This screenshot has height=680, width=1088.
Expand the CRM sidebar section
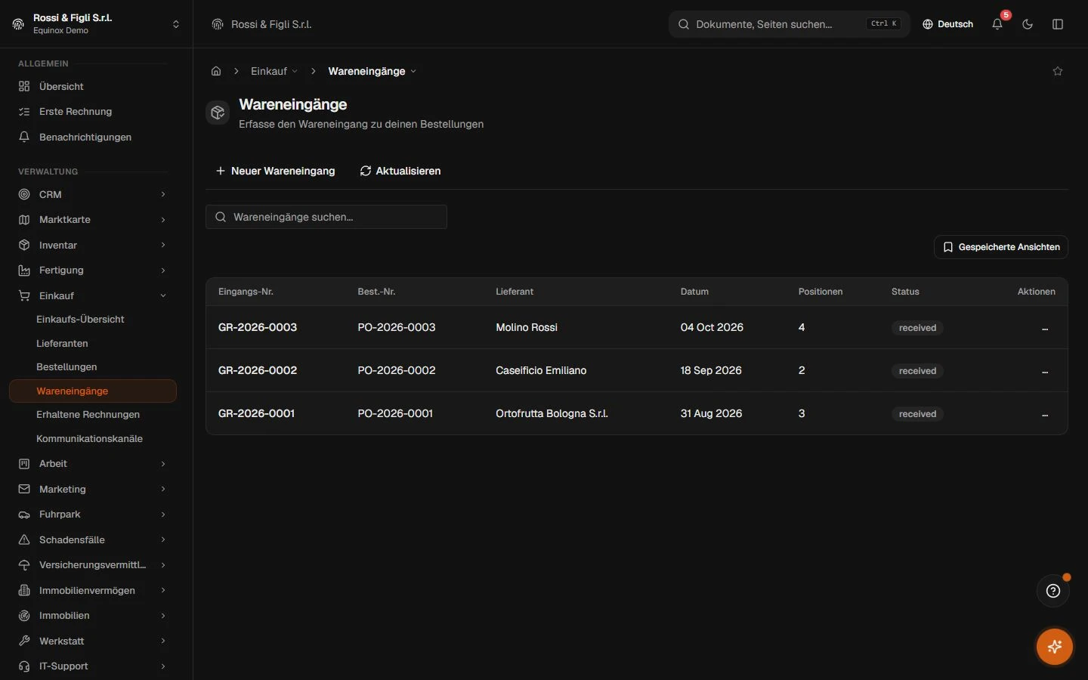coord(93,194)
